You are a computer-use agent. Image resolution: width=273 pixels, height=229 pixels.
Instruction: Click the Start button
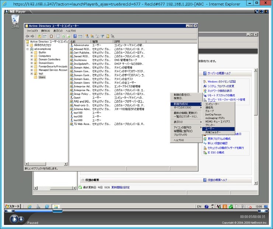click(13, 206)
